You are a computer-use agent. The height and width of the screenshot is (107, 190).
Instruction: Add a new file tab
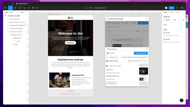coord(32,4)
